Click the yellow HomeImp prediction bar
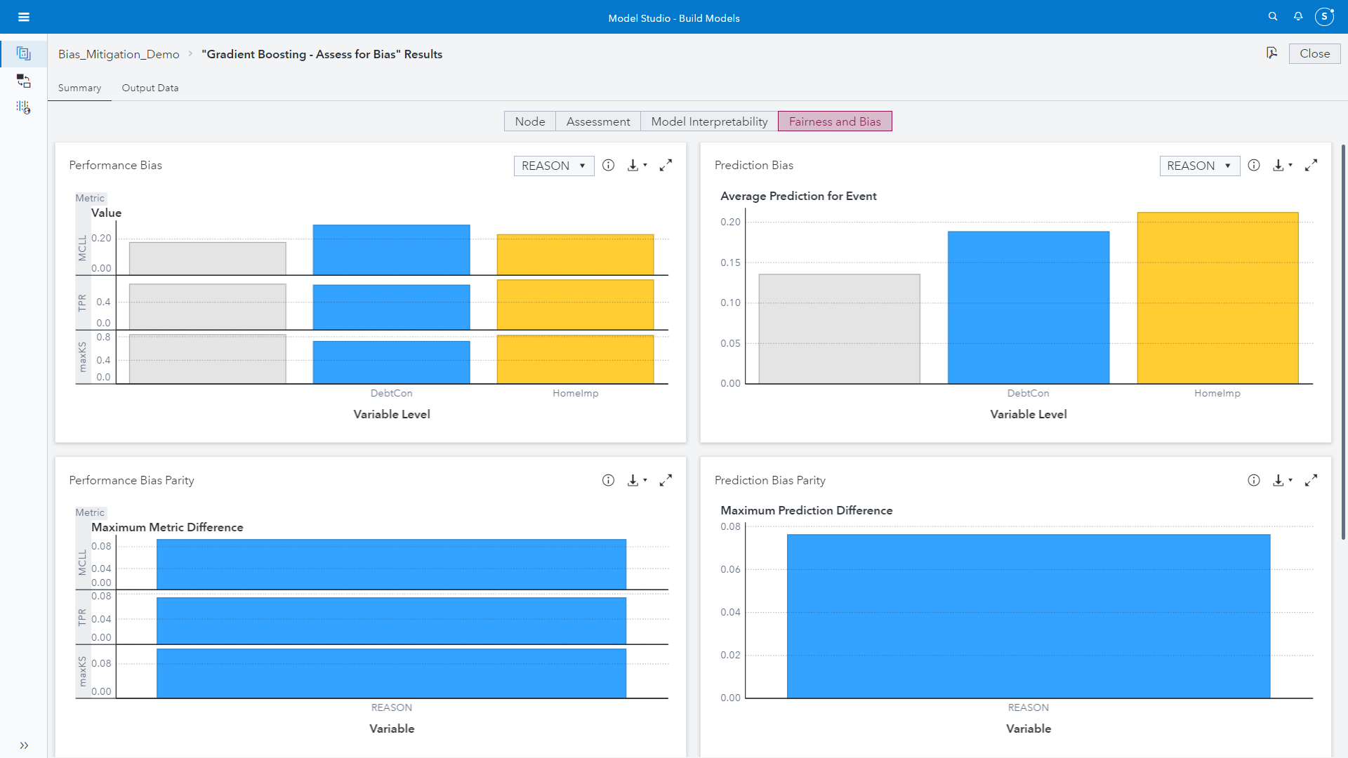 tap(1217, 298)
